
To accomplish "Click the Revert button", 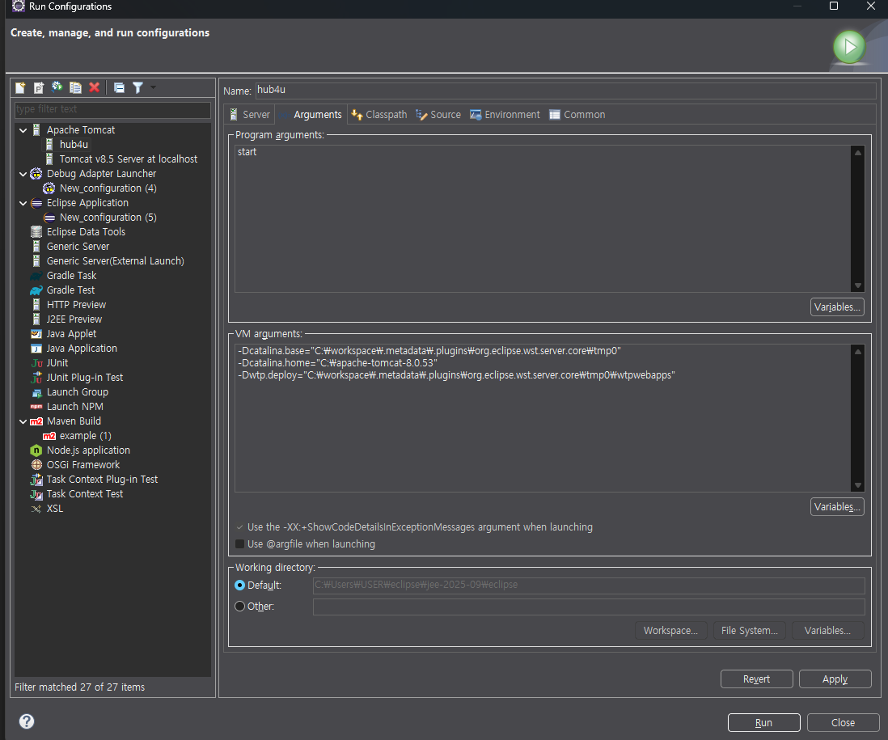I will [x=756, y=679].
